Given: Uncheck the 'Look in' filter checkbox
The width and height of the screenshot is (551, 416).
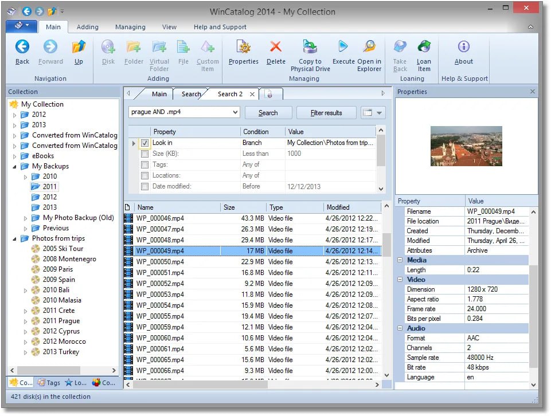Looking at the screenshot, I should pyautogui.click(x=145, y=143).
